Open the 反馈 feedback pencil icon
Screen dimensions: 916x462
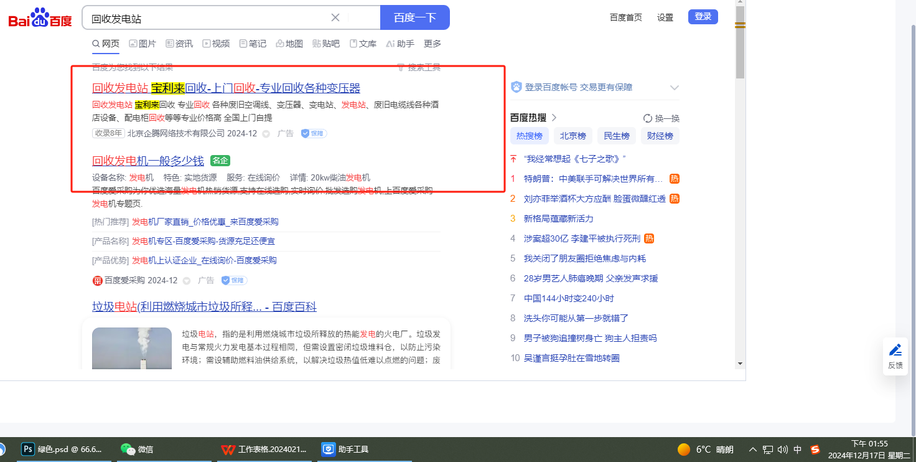[x=895, y=350]
